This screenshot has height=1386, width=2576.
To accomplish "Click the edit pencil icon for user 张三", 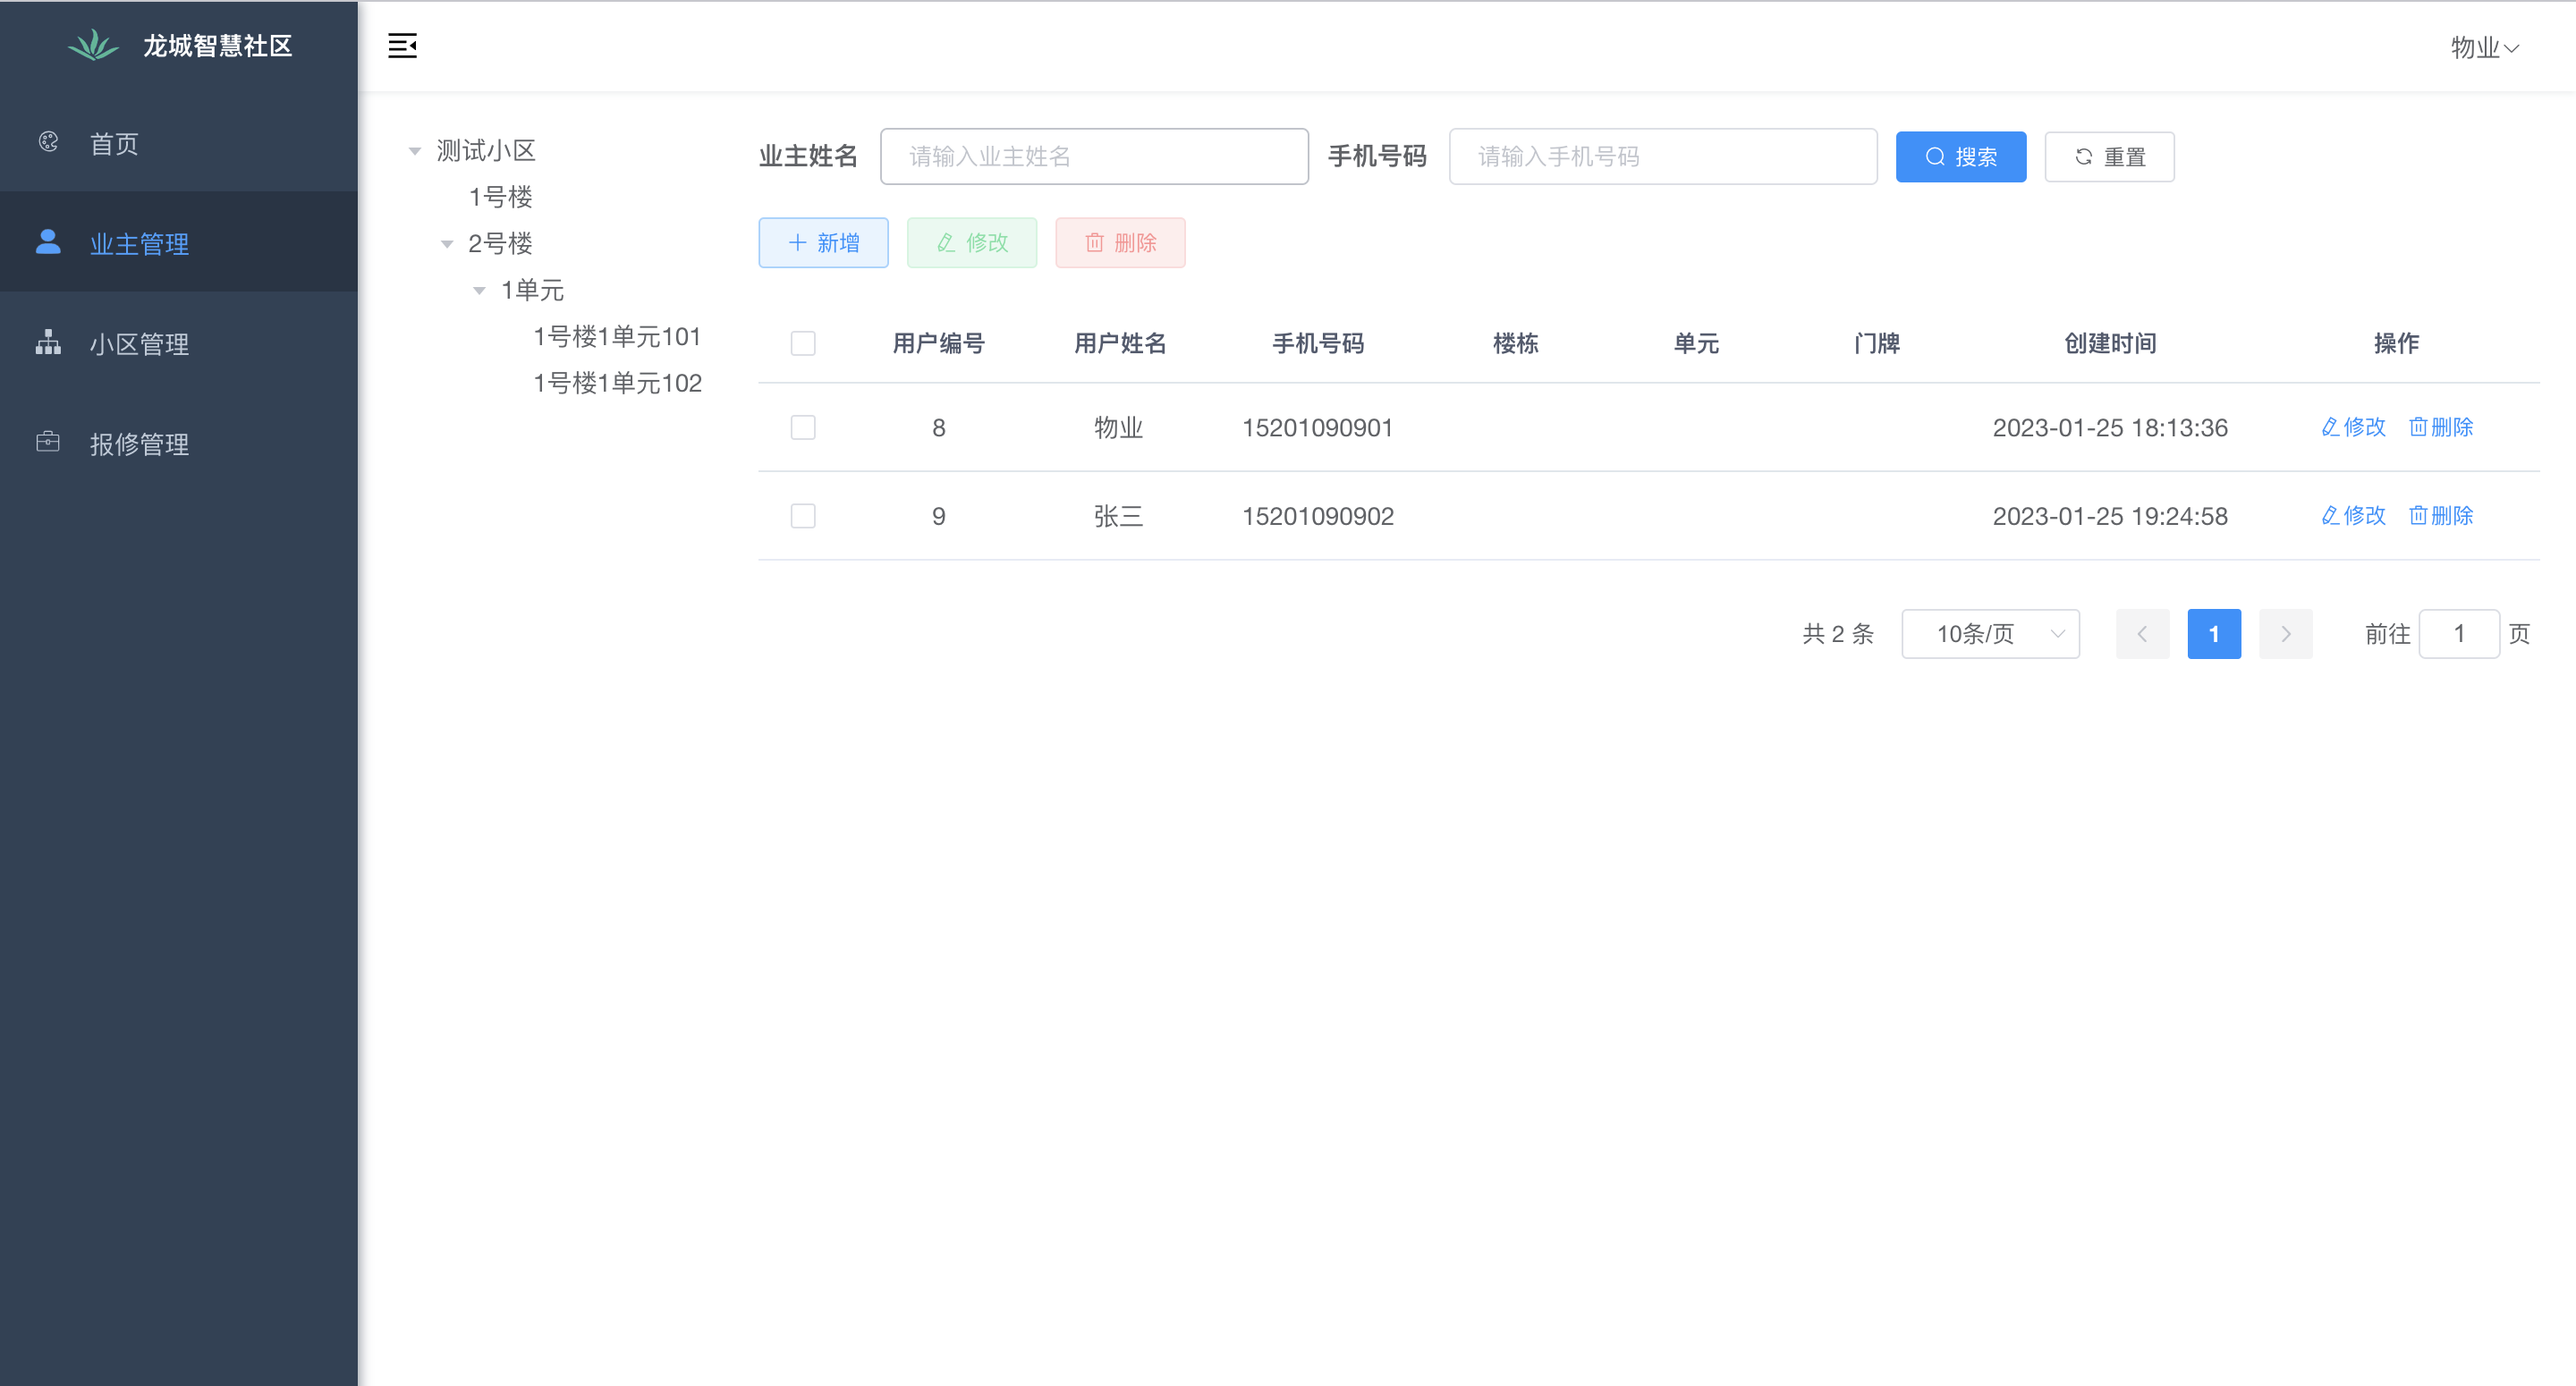I will tap(2330, 516).
